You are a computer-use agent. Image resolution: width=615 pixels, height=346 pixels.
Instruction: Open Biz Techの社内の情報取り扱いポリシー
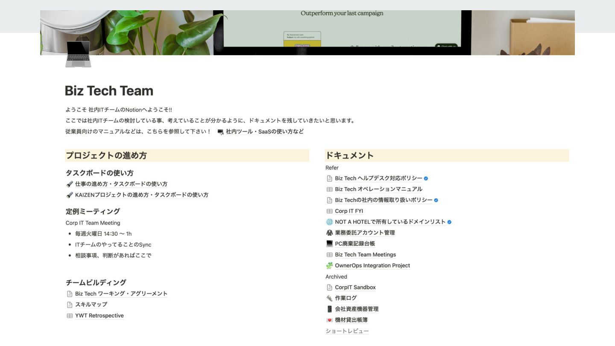coord(384,200)
